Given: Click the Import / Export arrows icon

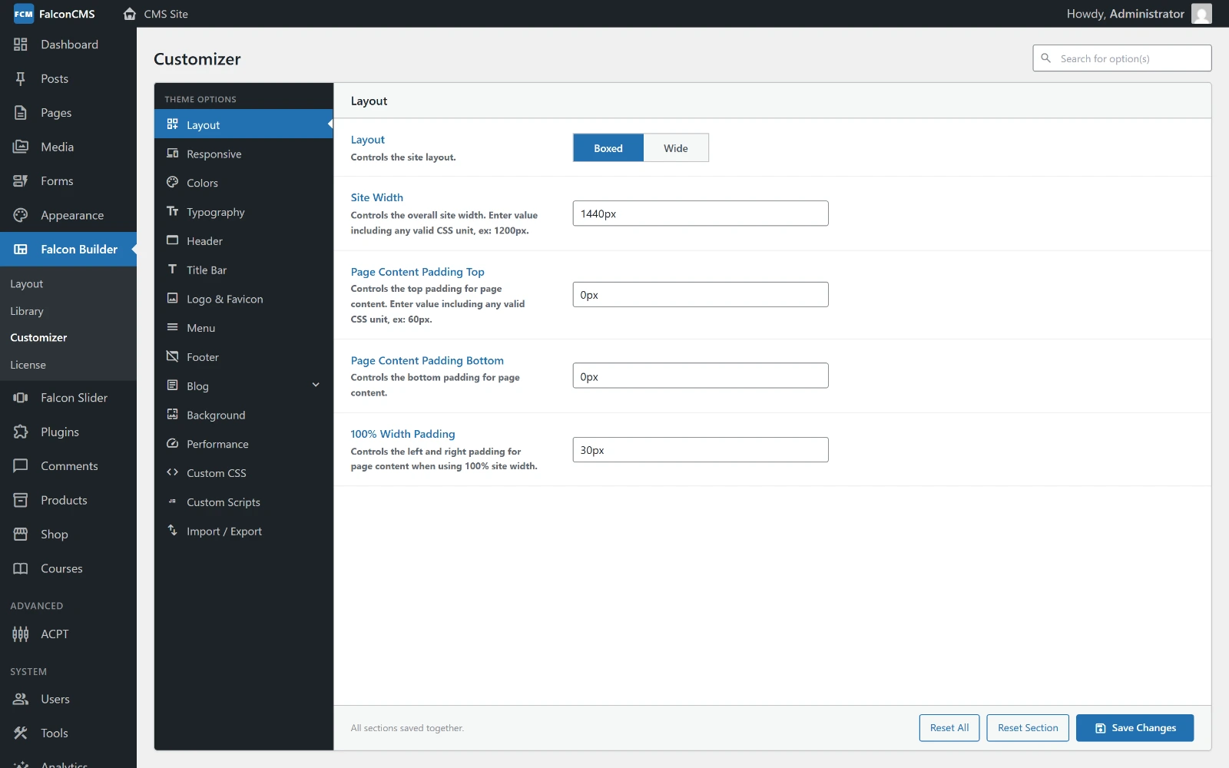Looking at the screenshot, I should [x=173, y=531].
